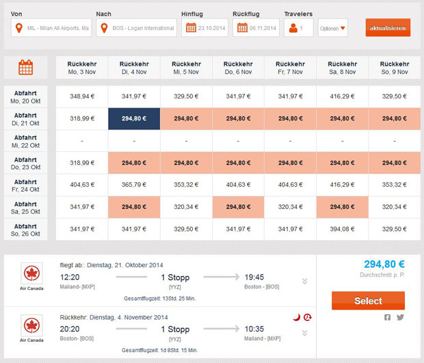Open the Optionen dropdown
Image resolution: width=424 pixels, height=363 pixels.
(x=333, y=28)
